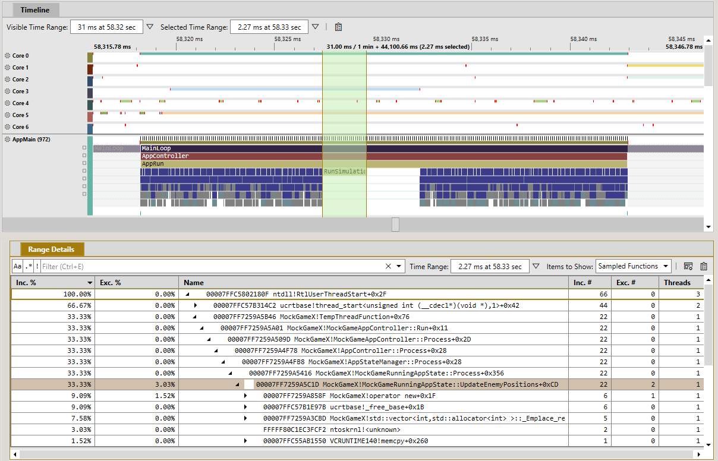Clear the filter with the X icon
718x461 pixels.
pos(388,267)
